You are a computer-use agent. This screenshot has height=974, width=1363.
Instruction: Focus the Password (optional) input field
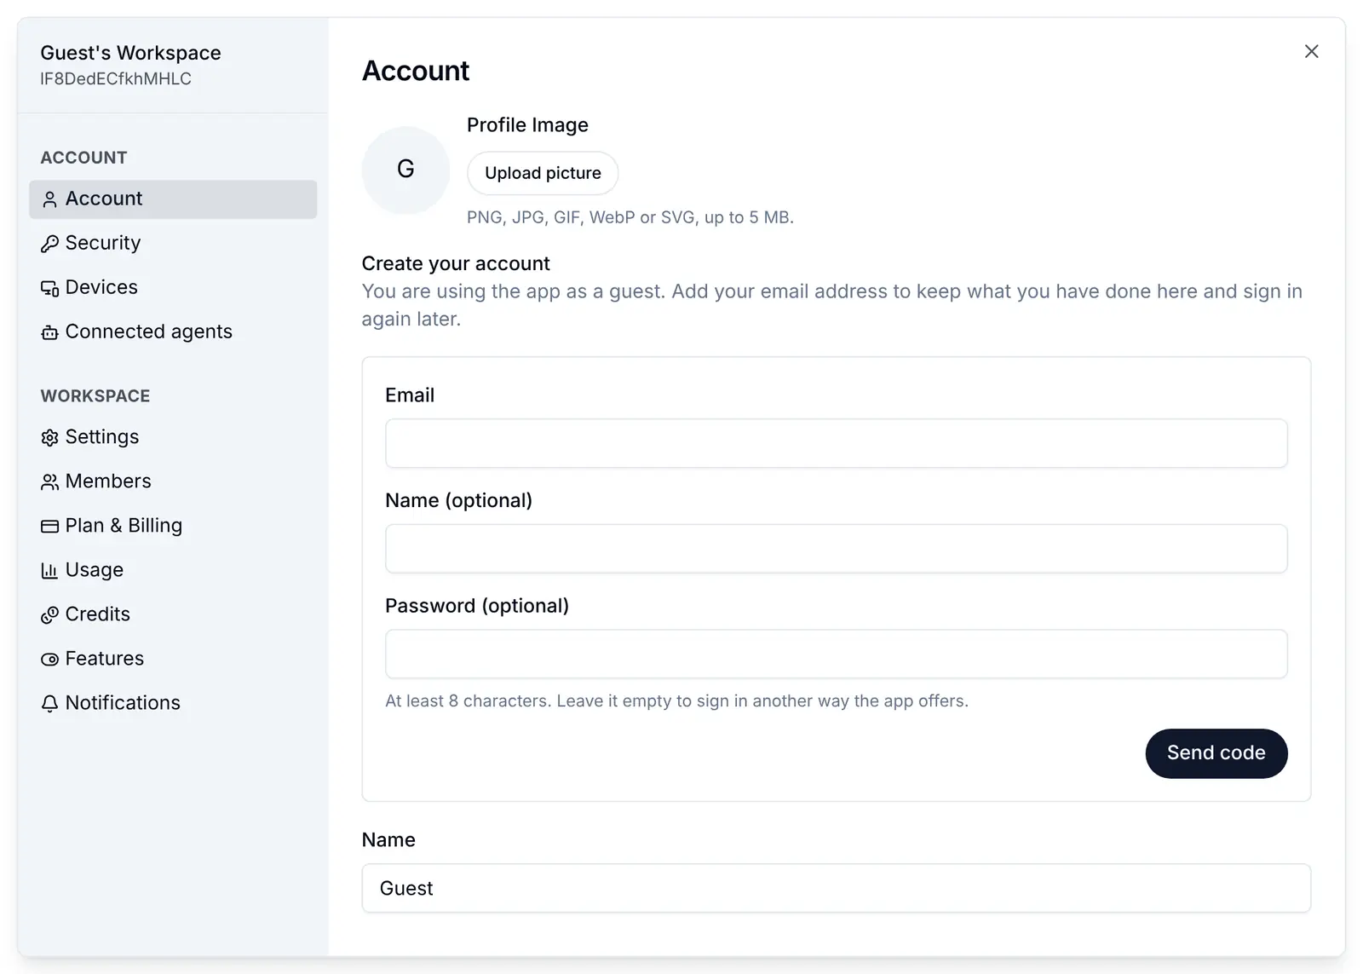click(836, 654)
